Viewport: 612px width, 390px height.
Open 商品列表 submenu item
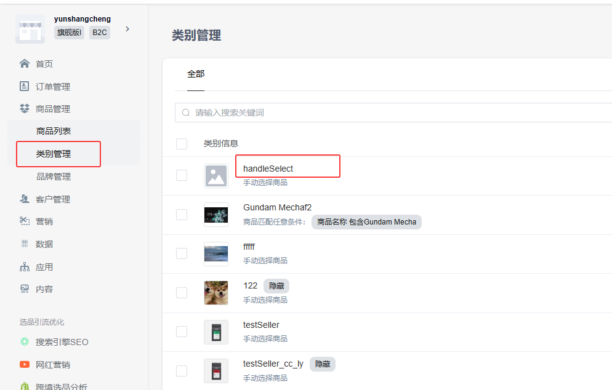coord(54,131)
